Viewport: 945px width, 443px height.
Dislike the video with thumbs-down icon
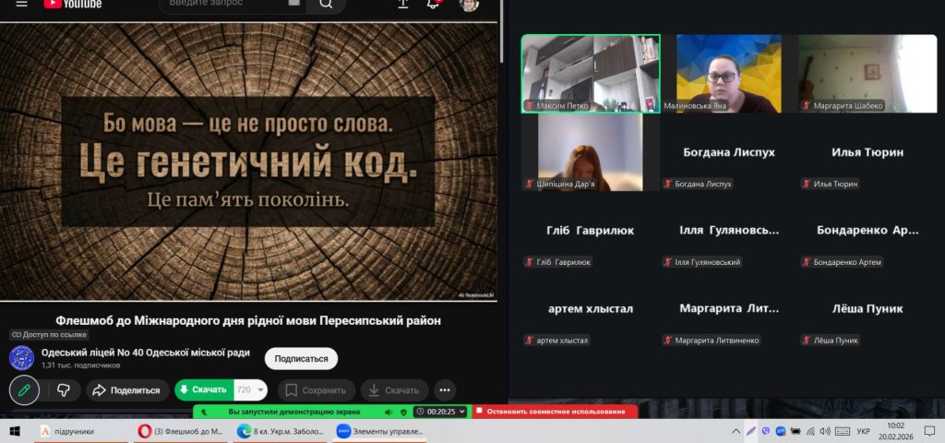tap(64, 390)
